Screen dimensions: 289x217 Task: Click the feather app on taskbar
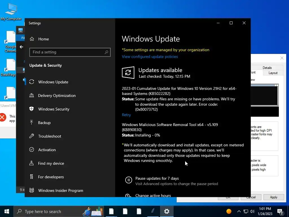153,211
